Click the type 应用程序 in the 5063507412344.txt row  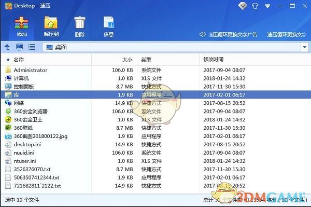pyautogui.click(x=151, y=177)
